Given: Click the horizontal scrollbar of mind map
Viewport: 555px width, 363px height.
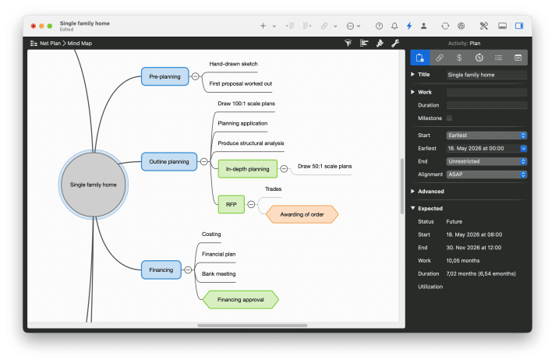Looking at the screenshot, I should [253, 326].
